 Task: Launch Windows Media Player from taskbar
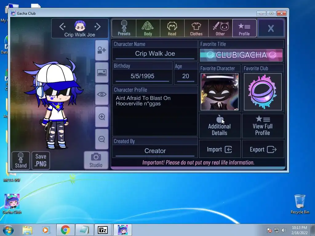point(46,230)
